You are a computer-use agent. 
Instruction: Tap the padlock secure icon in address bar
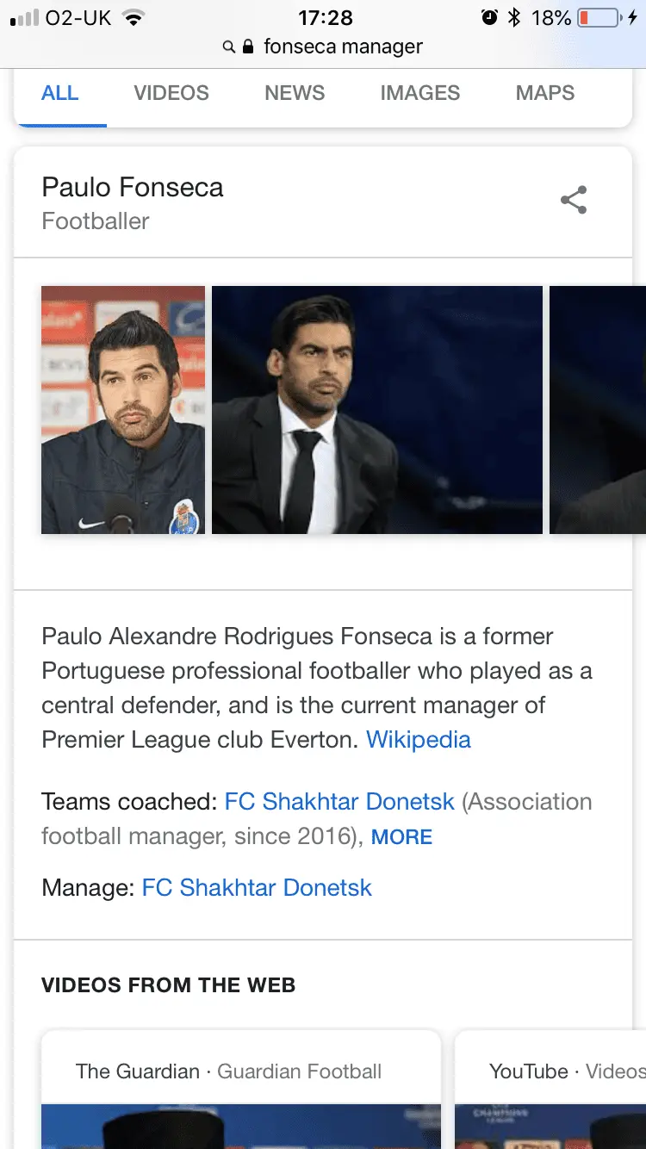click(x=248, y=47)
